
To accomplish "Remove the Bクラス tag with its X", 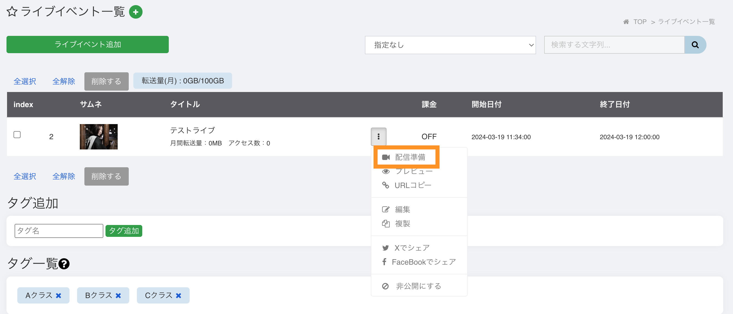I will (x=118, y=296).
